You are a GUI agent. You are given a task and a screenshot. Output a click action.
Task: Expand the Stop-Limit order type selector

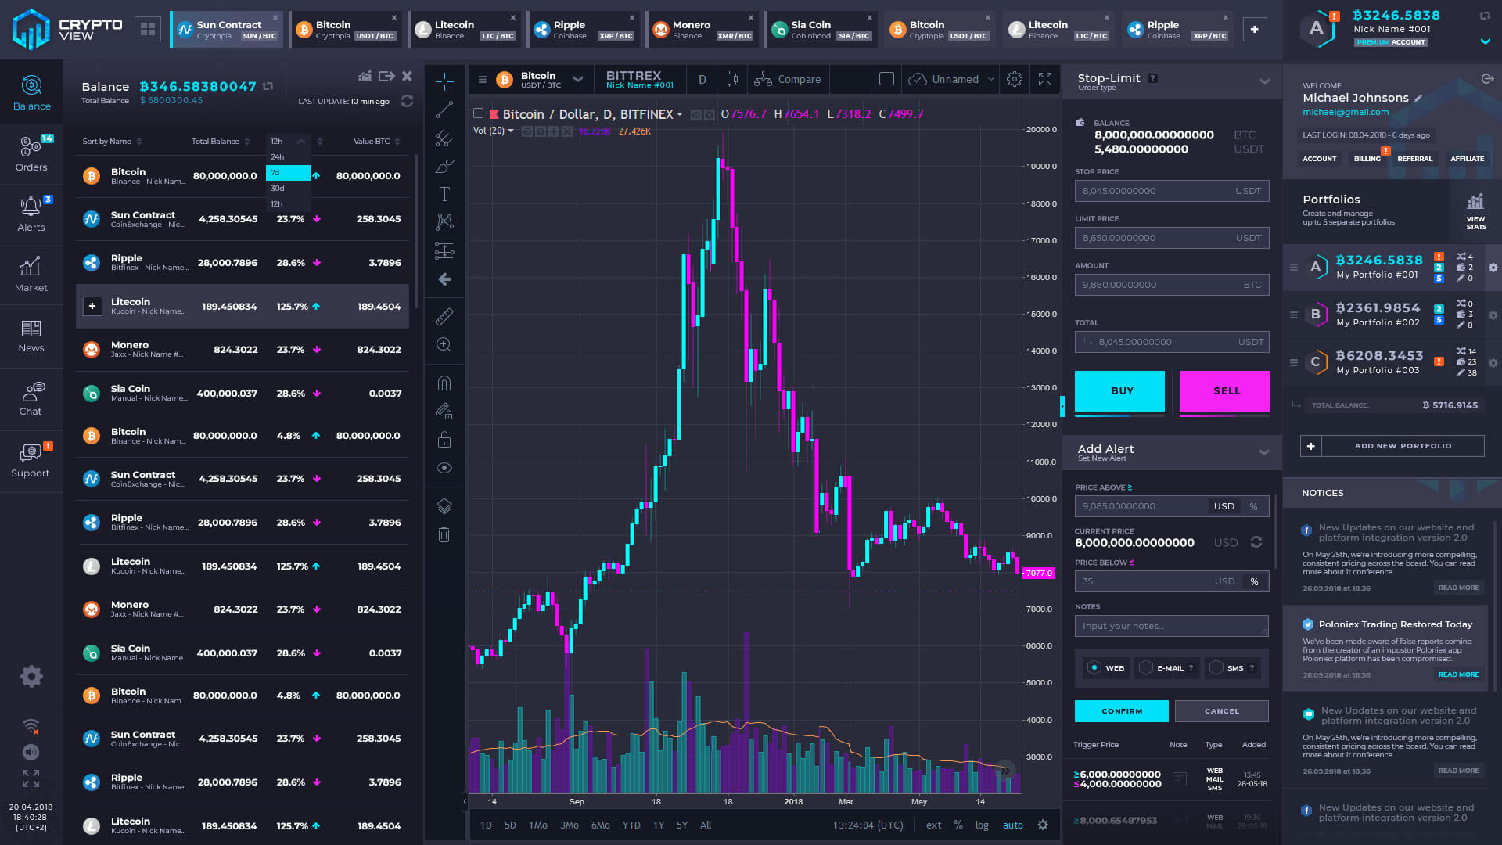click(x=1265, y=81)
